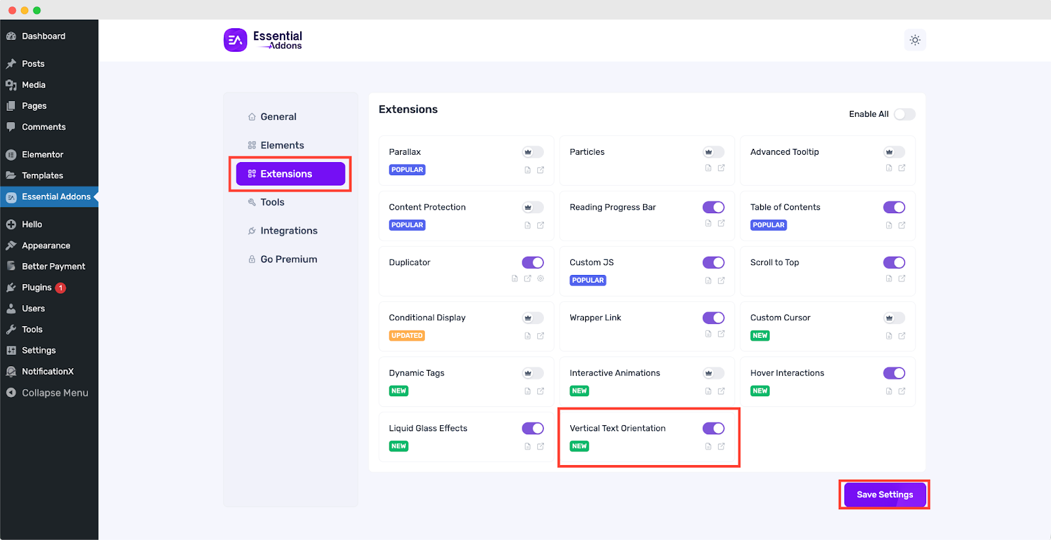Open Table of Contents documentation icon

pyautogui.click(x=889, y=225)
